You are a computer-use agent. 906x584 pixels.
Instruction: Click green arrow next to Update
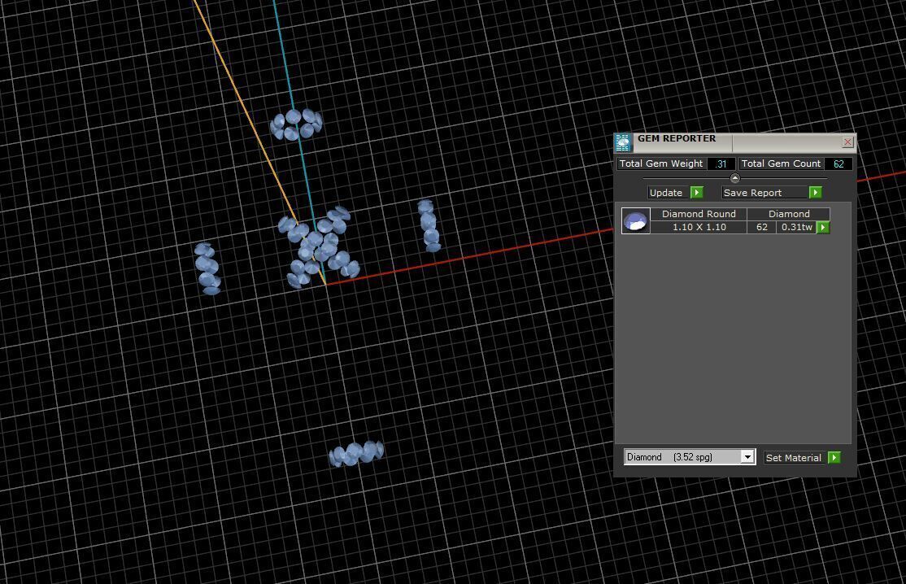click(x=697, y=192)
